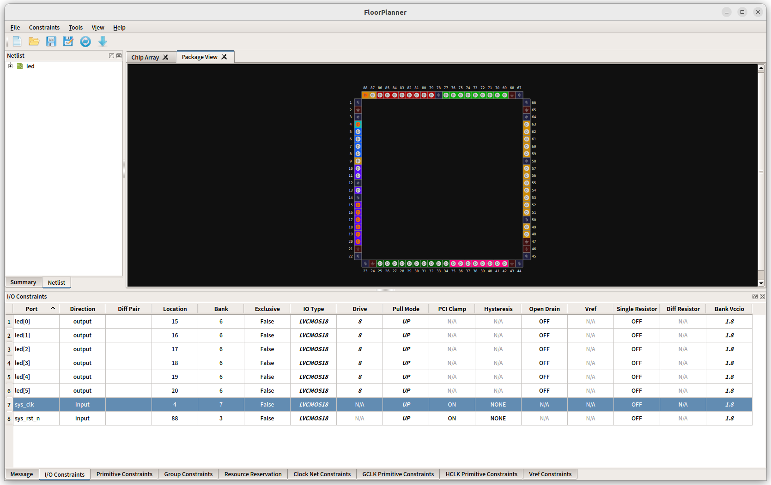771x485 pixels.
Task: Click the Open folder toolbar icon
Action: (x=34, y=42)
